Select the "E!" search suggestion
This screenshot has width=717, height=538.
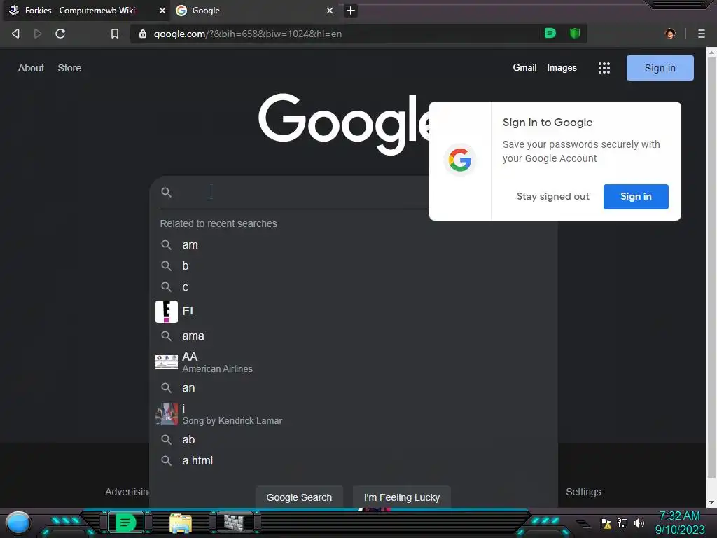pyautogui.click(x=354, y=312)
